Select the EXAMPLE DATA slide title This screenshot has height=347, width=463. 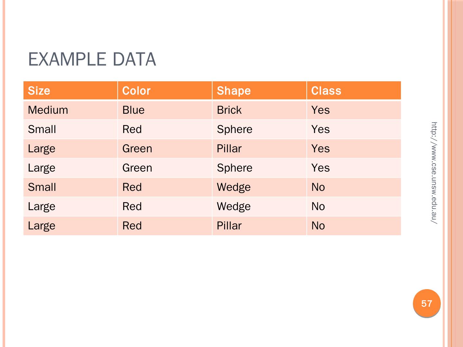coord(92,59)
